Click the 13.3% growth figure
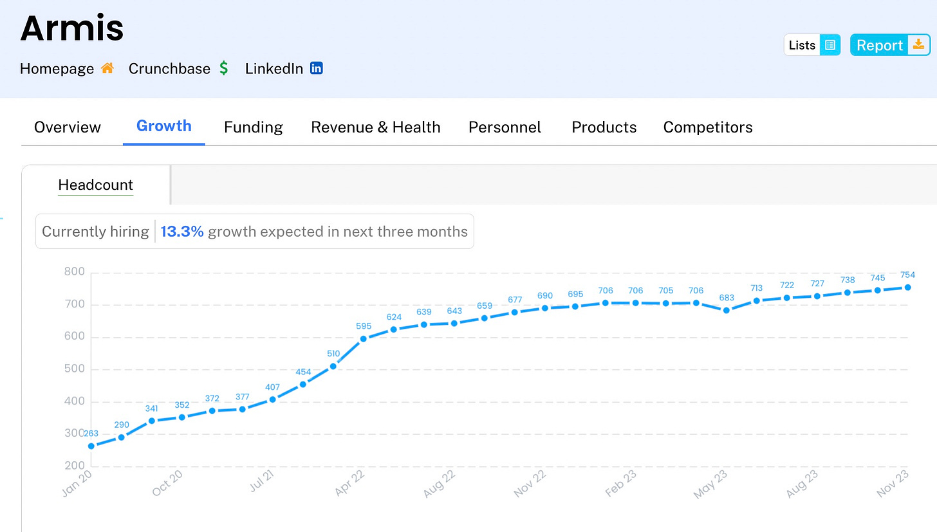Image resolution: width=937 pixels, height=532 pixels. [x=182, y=232]
